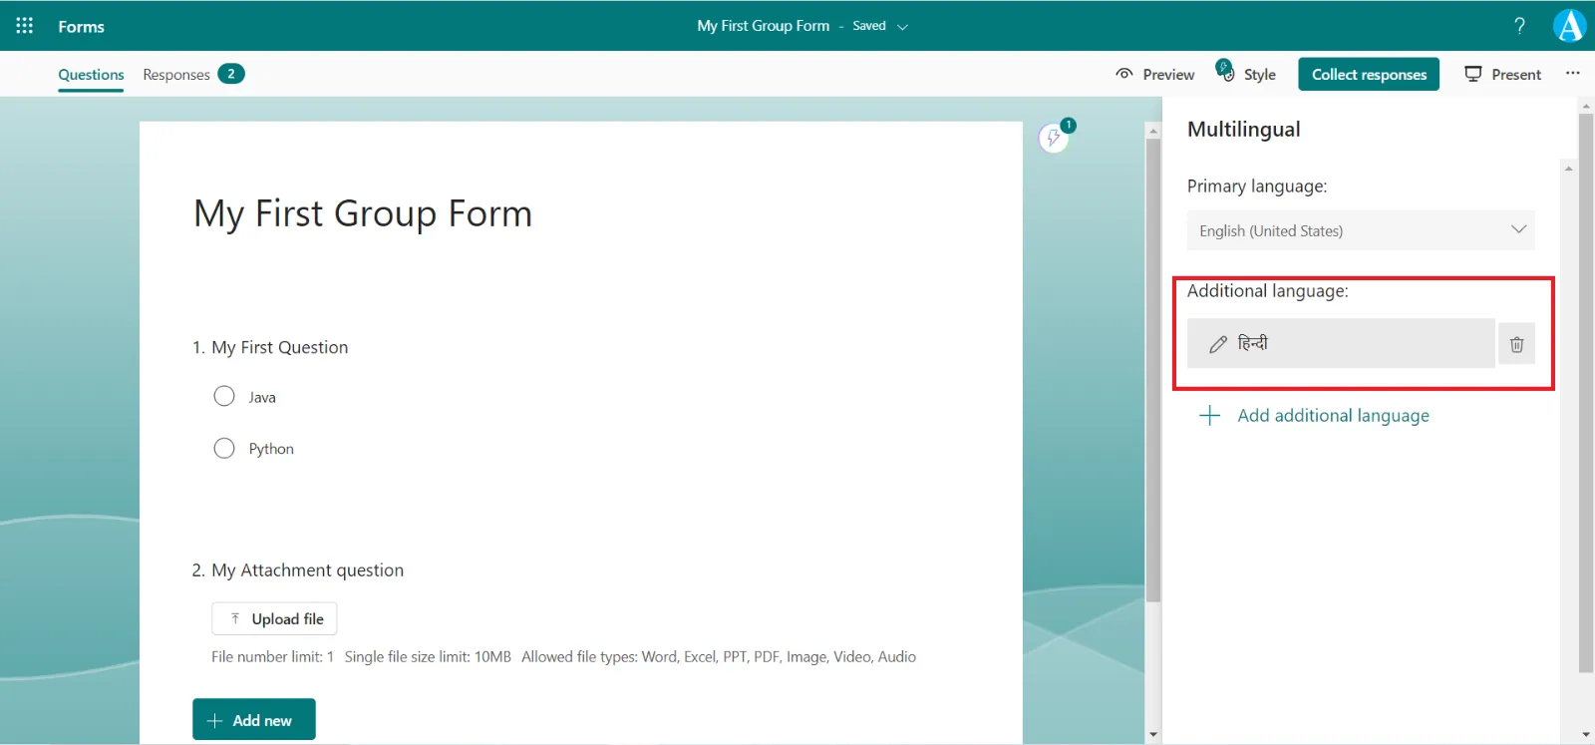The image size is (1595, 745).
Task: Open the Style palette icon
Action: (1225, 70)
